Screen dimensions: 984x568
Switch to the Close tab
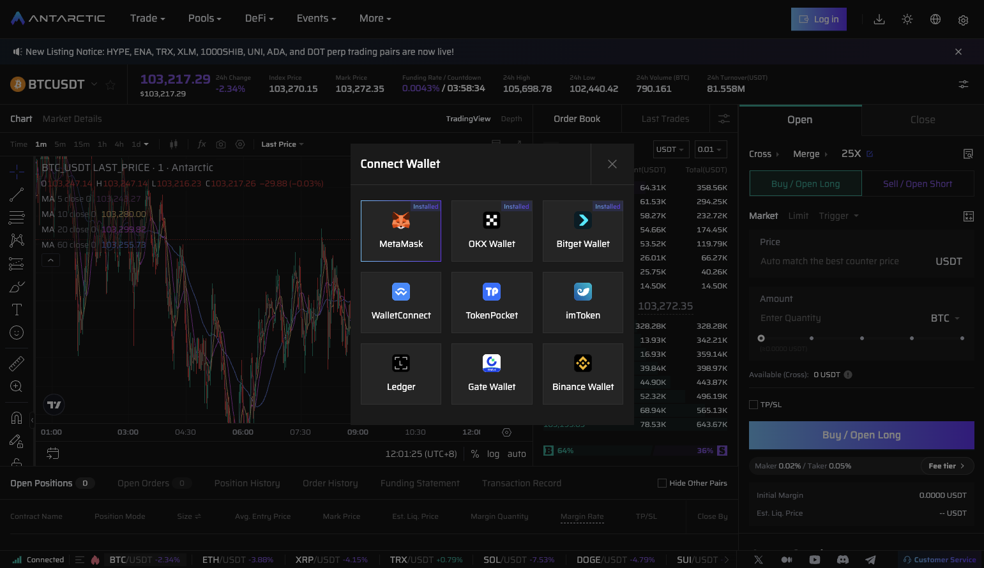[x=923, y=119]
